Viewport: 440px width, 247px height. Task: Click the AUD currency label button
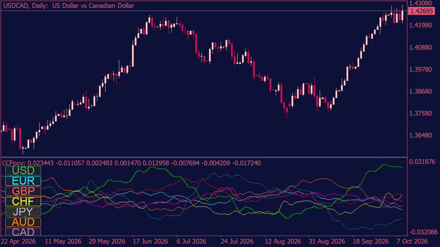23,222
